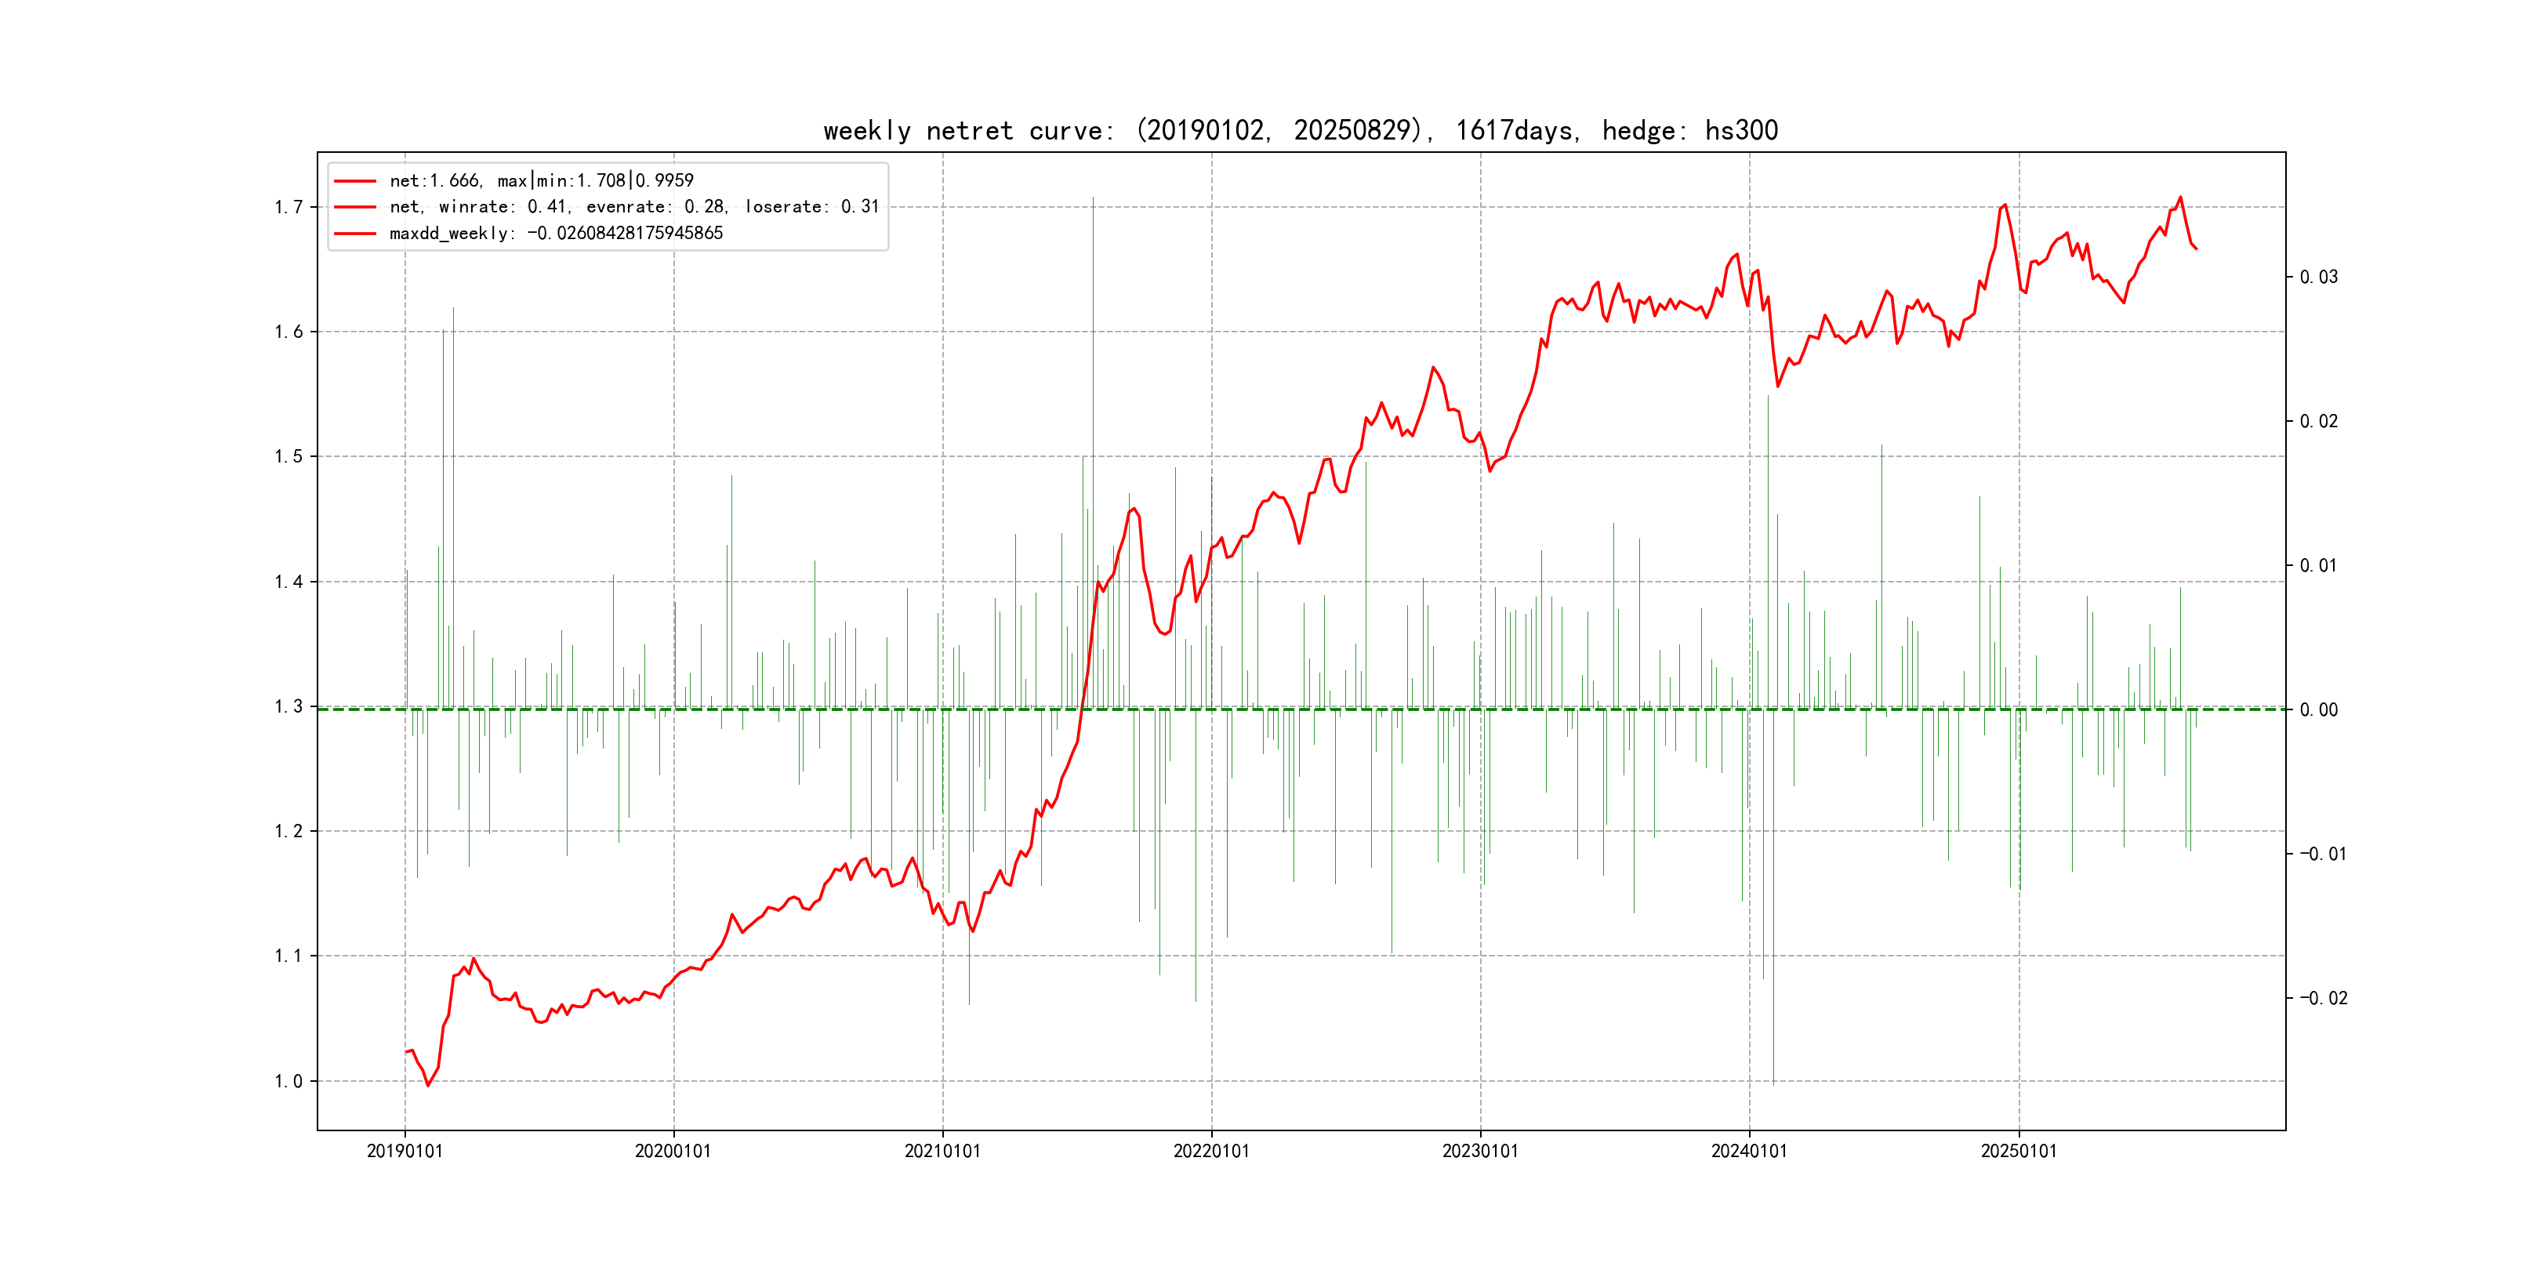Click the -0.02 right y-axis tick label

click(x=2323, y=999)
